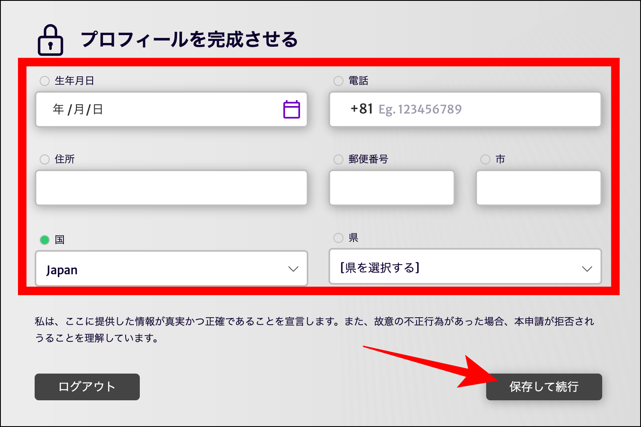Open the calendar date picker icon
This screenshot has height=427, width=641.
click(291, 109)
